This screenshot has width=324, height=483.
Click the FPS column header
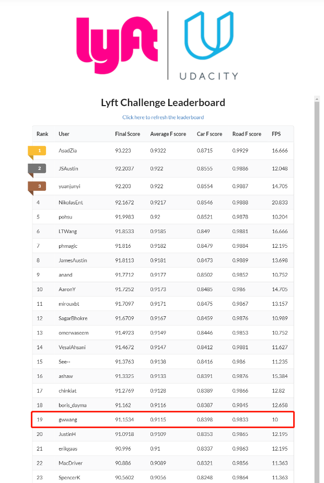click(x=276, y=134)
